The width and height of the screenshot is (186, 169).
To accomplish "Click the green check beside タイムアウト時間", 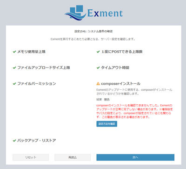I will pyautogui.click(x=98, y=68).
